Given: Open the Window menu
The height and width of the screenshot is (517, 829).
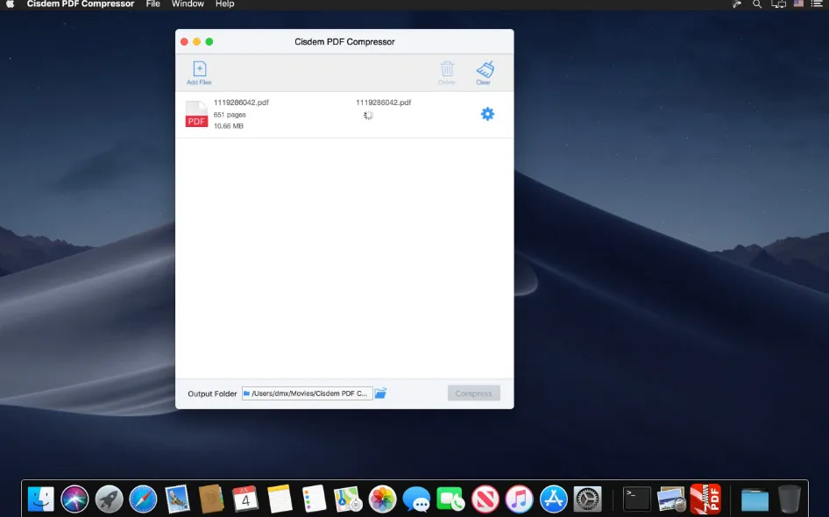Looking at the screenshot, I should pyautogui.click(x=188, y=4).
